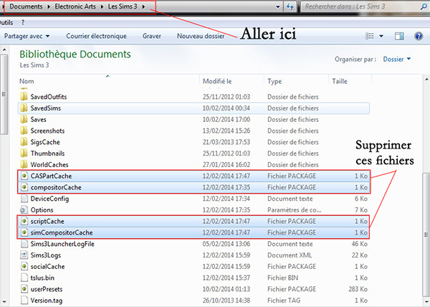
Task: Select the scriptCache package icon
Action: click(24, 222)
